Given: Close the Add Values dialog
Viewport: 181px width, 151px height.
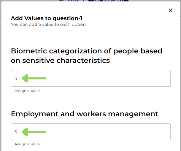Looking at the screenshot, I should [x=170, y=10].
